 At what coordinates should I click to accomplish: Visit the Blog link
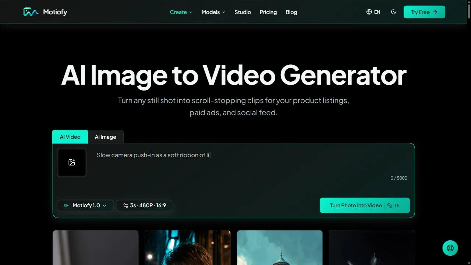(x=291, y=12)
